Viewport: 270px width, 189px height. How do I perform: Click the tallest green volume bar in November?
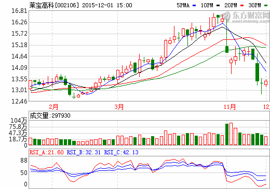pos(227,134)
